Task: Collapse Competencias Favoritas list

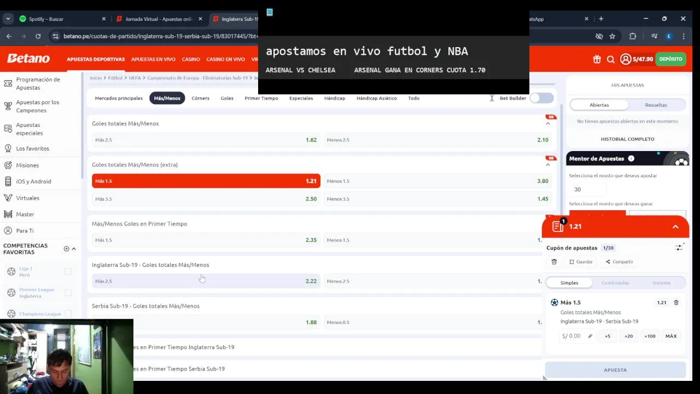Action: pos(74,249)
